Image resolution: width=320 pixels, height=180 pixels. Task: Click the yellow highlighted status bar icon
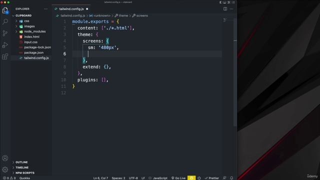[x=191, y=178]
